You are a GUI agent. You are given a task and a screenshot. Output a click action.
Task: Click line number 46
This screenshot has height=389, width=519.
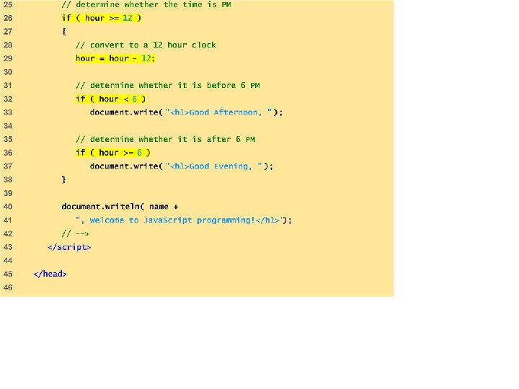click(8, 287)
